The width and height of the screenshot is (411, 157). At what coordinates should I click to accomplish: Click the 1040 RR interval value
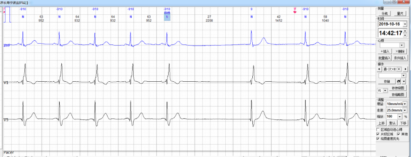325,21
